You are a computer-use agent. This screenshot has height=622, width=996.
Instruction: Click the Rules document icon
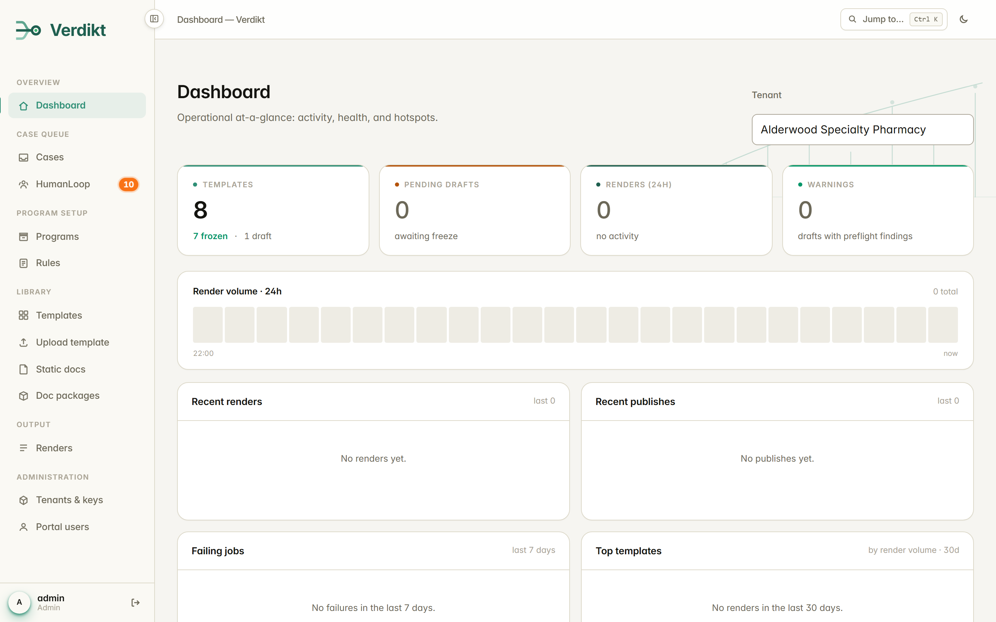point(24,263)
